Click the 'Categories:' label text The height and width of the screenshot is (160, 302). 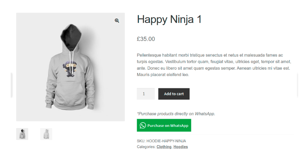146,147
